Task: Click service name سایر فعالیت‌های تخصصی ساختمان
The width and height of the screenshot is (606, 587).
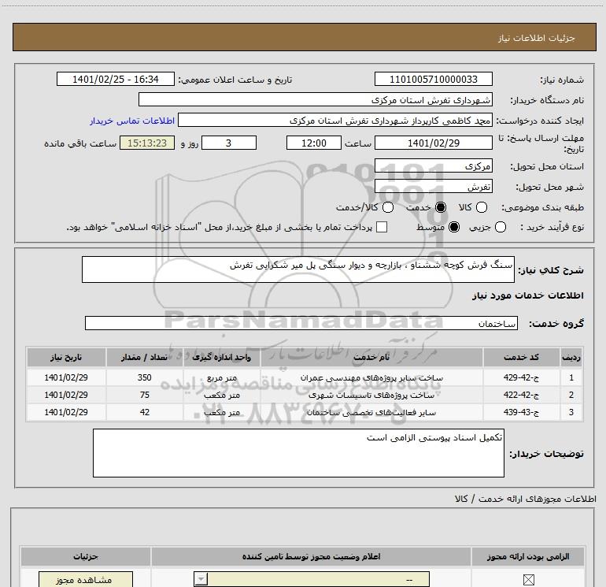Action: pyautogui.click(x=371, y=413)
